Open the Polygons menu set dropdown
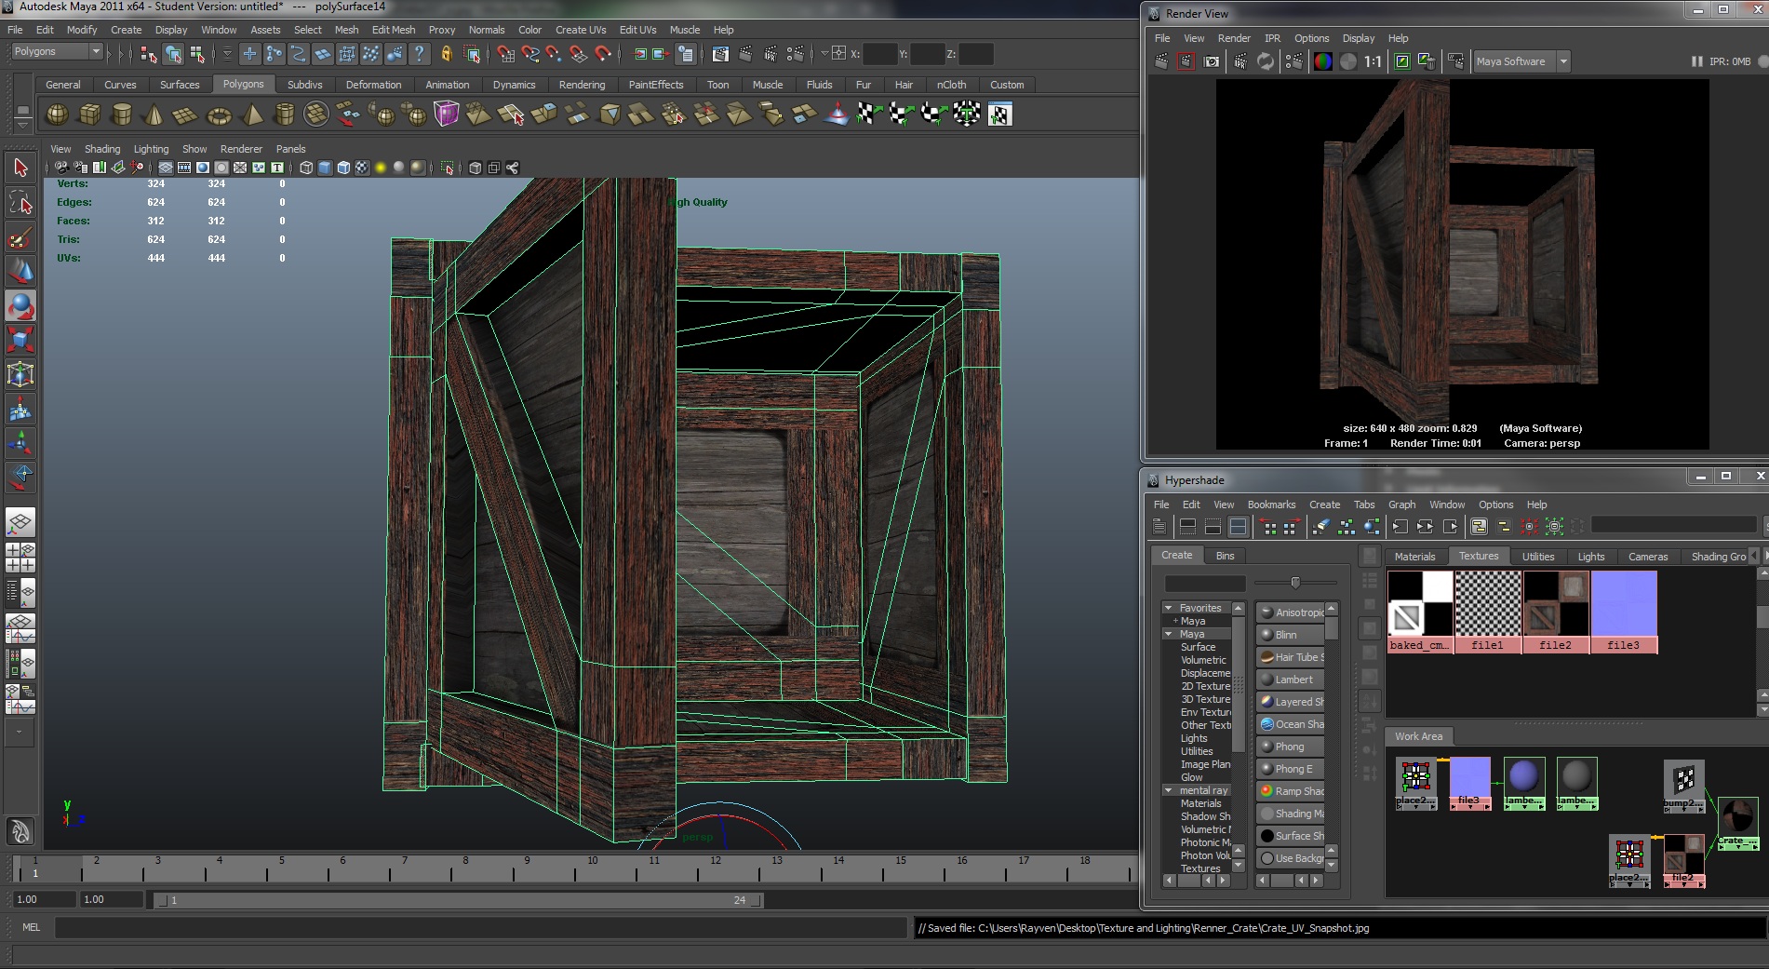Image resolution: width=1769 pixels, height=969 pixels. (56, 52)
